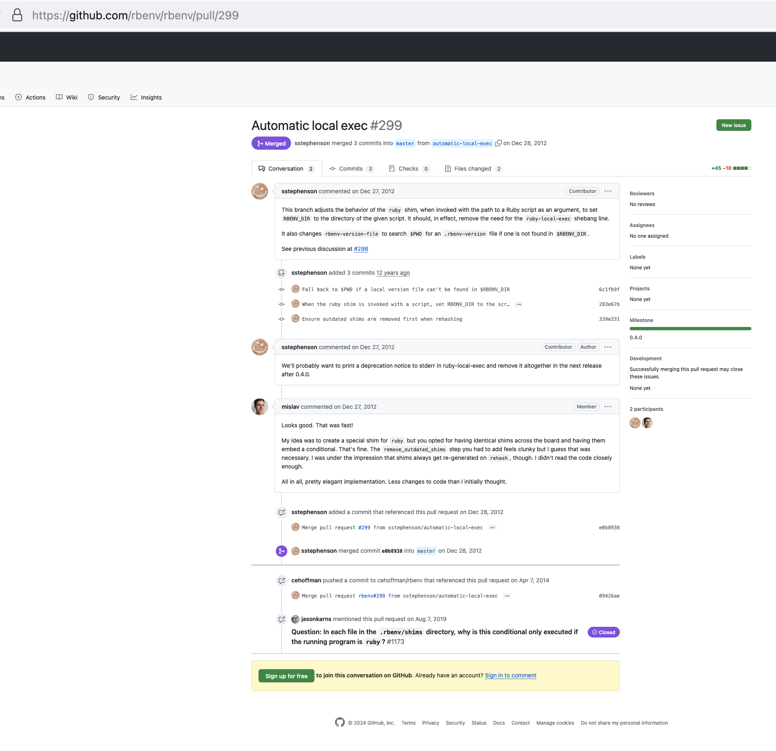Open the master branch link in header
776x751 pixels.
pos(405,143)
